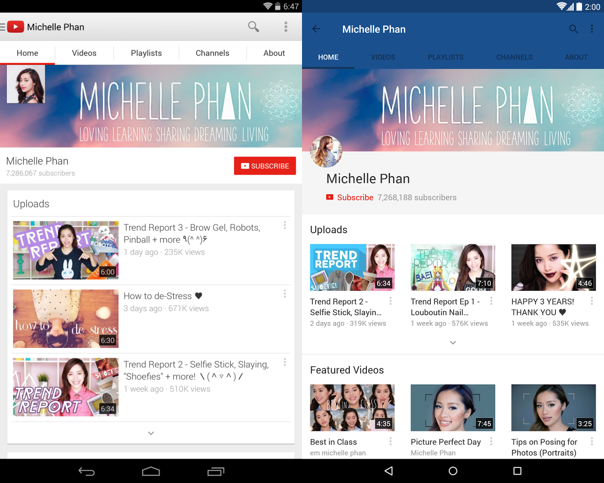Open title "Trend Report 3 - Brow Gel, Robots"
604x483 pixels.
click(192, 234)
